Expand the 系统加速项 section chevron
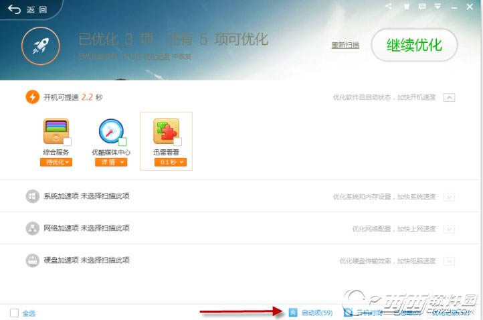483x320 pixels. (x=449, y=197)
